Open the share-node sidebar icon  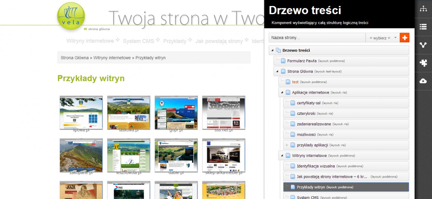click(x=423, y=45)
